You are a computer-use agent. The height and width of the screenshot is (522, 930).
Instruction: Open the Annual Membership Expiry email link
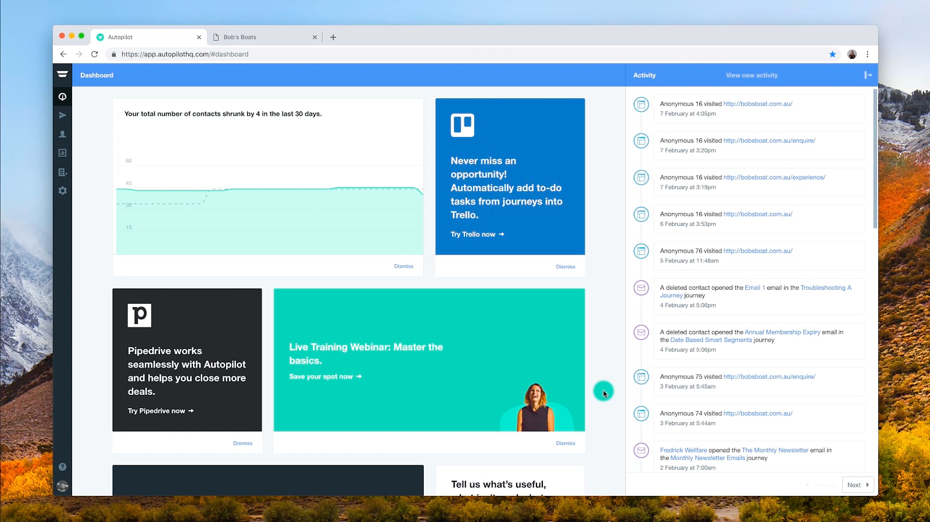tap(782, 332)
